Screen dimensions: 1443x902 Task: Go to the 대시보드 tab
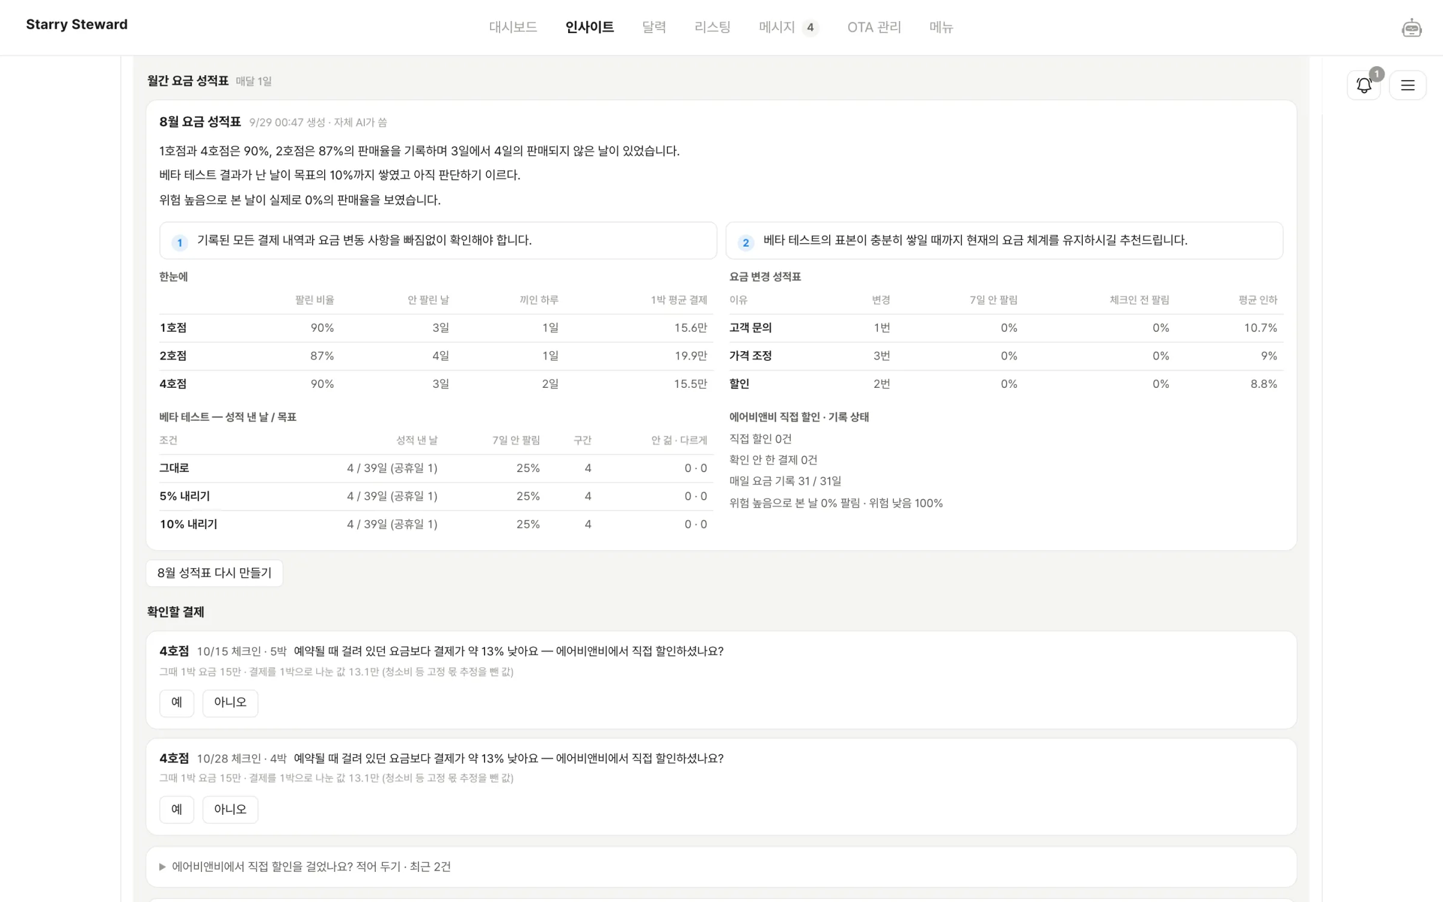[513, 27]
